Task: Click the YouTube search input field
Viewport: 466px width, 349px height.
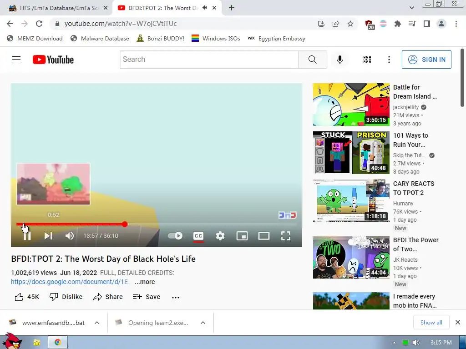Action: pos(209,60)
